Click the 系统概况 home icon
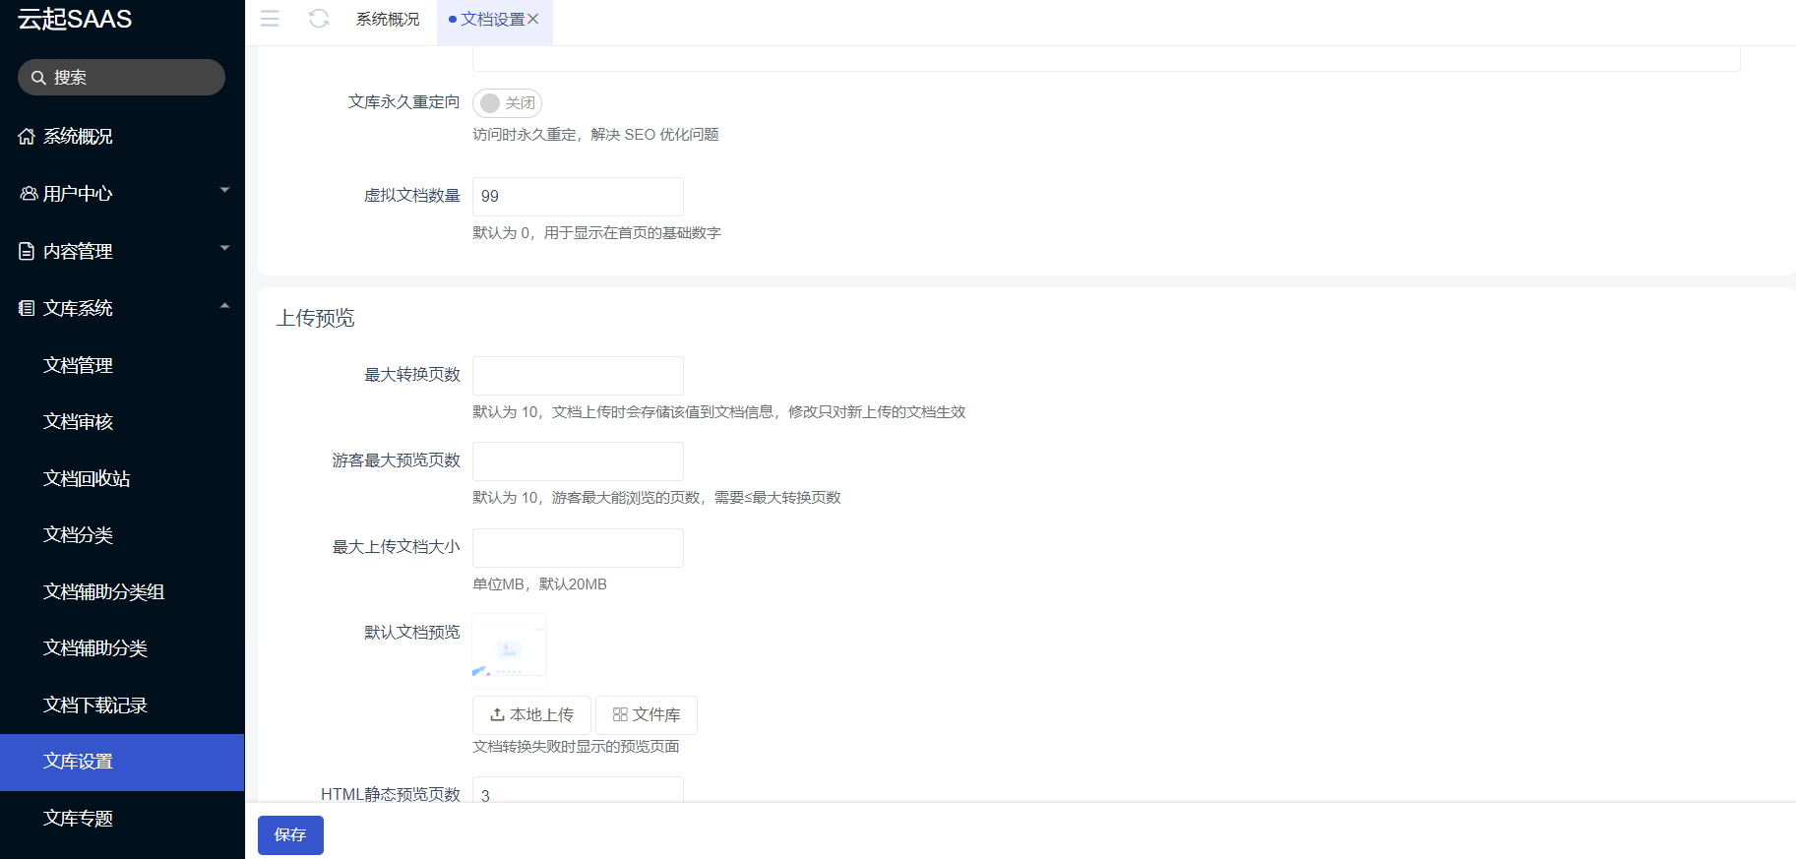The image size is (1796, 859). click(27, 137)
